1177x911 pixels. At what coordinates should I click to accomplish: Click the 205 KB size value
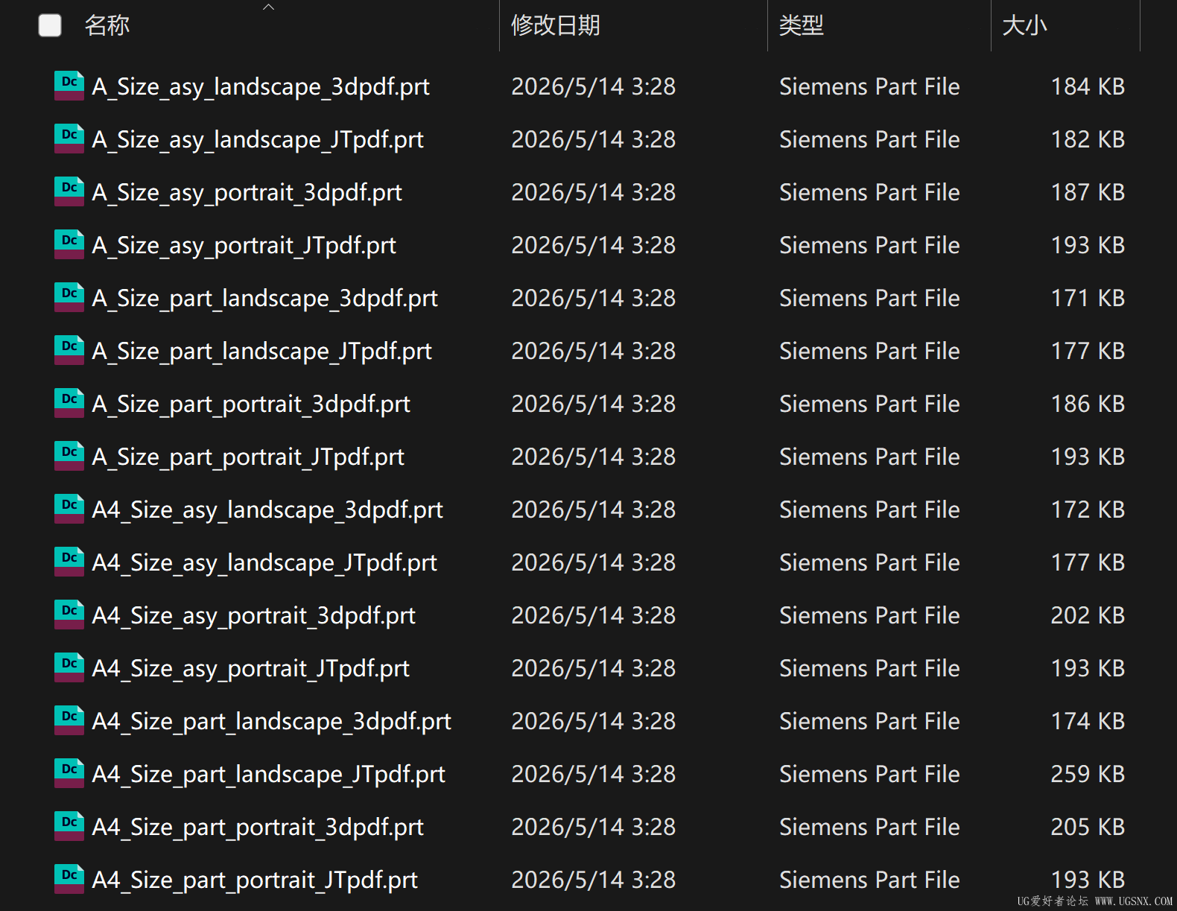click(x=1088, y=827)
